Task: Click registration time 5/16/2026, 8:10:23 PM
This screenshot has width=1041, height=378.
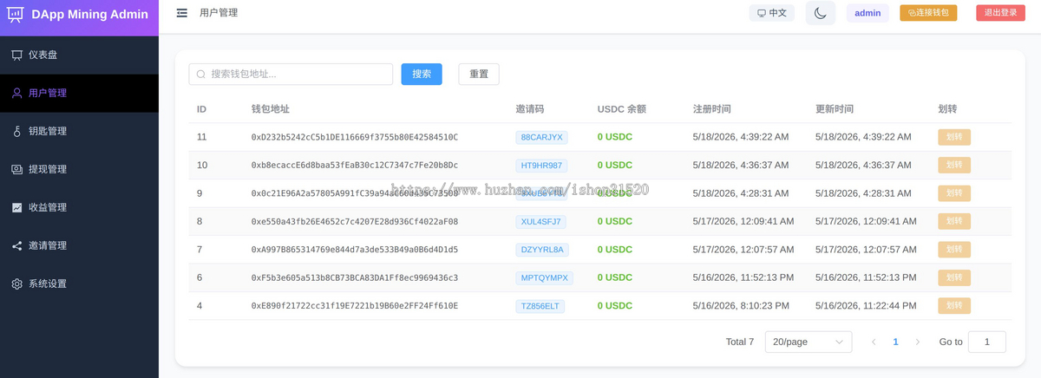Action: (x=741, y=306)
